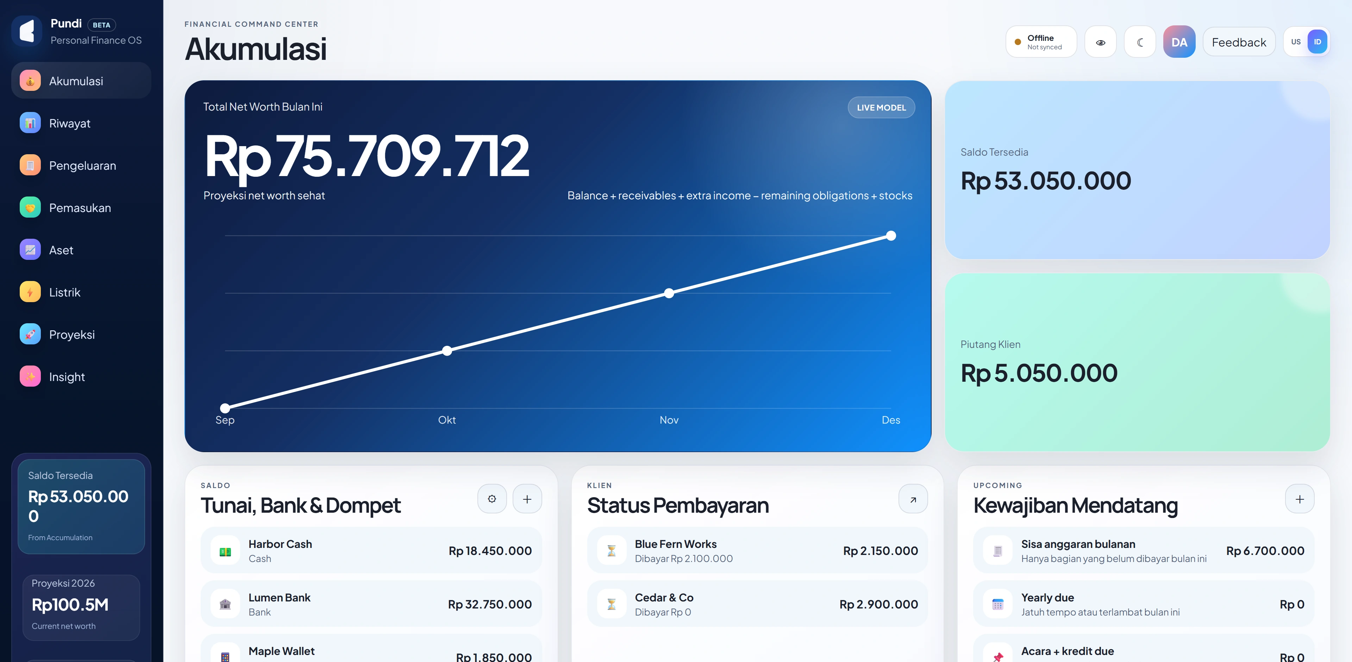
Task: Click the Insight sparkle icon
Action: 30,376
